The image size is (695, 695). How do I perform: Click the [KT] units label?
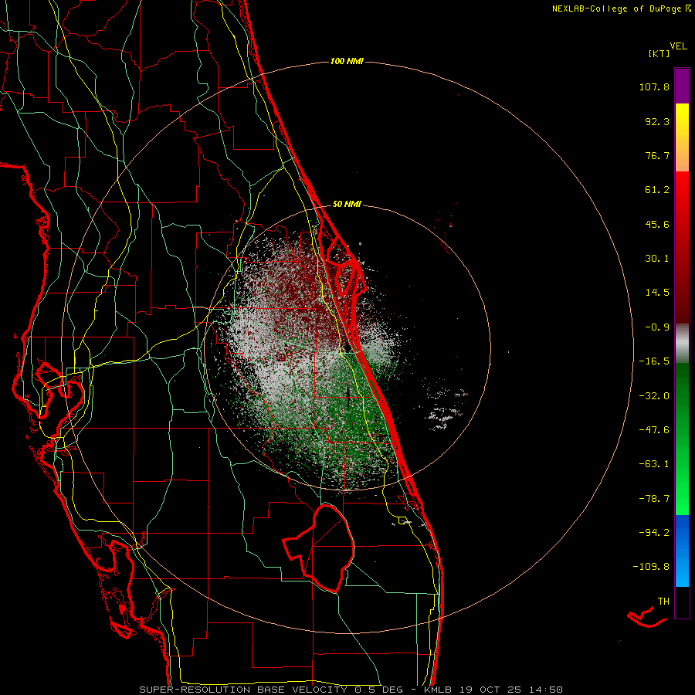point(659,53)
